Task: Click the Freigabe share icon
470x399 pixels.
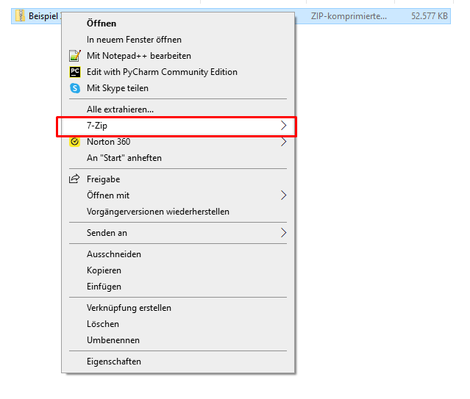Action: tap(74, 179)
